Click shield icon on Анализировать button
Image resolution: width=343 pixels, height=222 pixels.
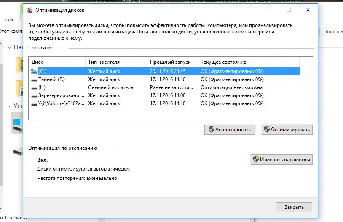(x=211, y=129)
